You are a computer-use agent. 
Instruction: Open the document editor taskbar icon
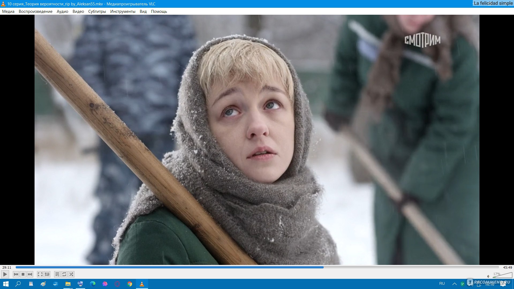click(31, 284)
